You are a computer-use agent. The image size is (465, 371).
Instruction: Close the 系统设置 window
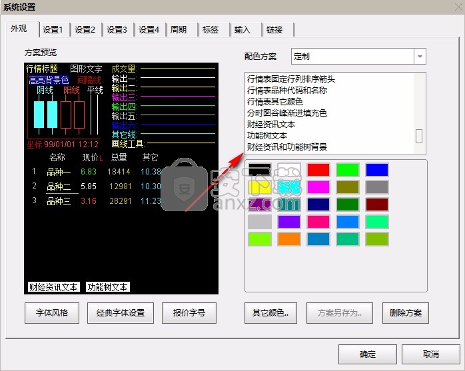point(458,7)
